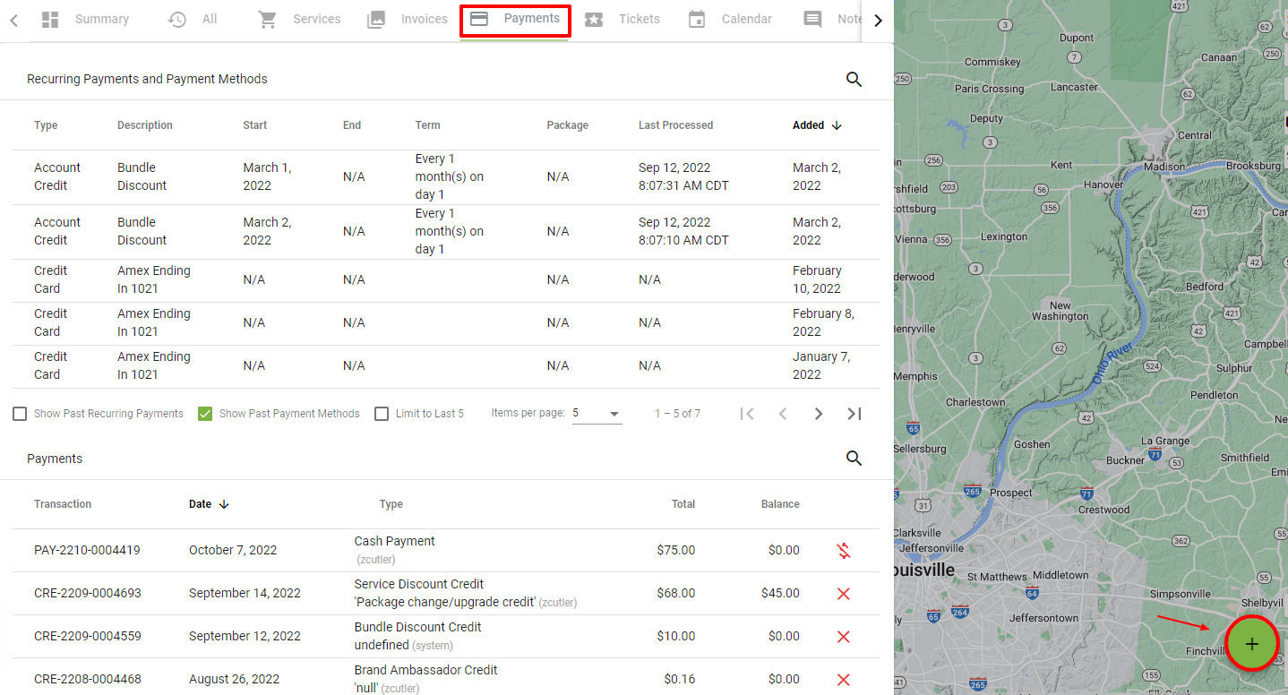Open transaction CRE-2209-0004693

(88, 594)
